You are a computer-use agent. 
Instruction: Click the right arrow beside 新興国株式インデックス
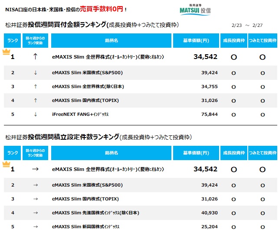[36, 226]
